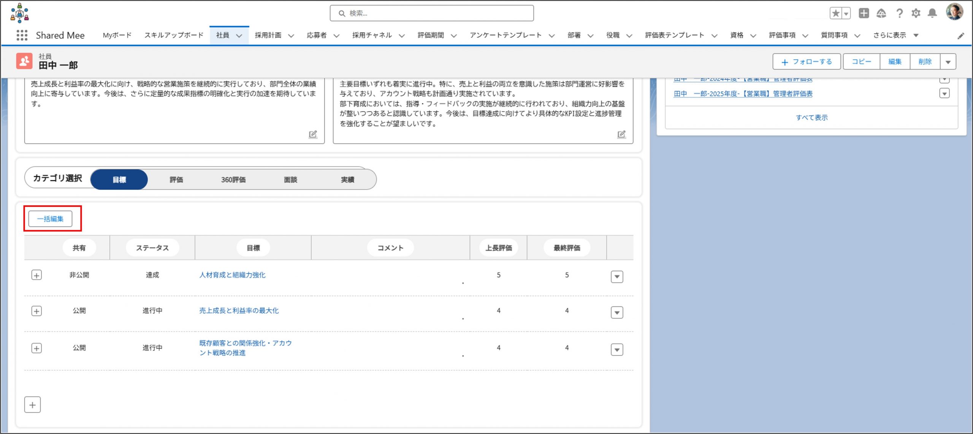Viewport: 973px width, 434px height.
Task: Expand the 売上成長と利益率の最大化 row plus icon
Action: tap(36, 311)
